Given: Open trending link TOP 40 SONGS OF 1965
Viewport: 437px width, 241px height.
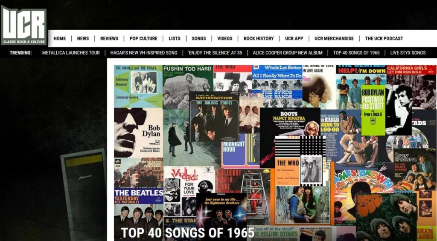Looking at the screenshot, I should 356,53.
